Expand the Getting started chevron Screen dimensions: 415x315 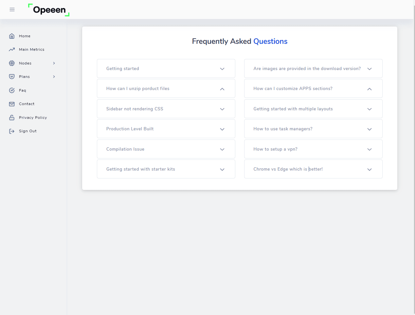click(x=222, y=69)
